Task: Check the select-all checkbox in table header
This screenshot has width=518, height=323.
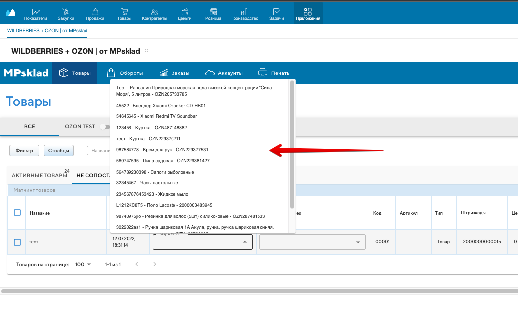Action: coord(17,213)
